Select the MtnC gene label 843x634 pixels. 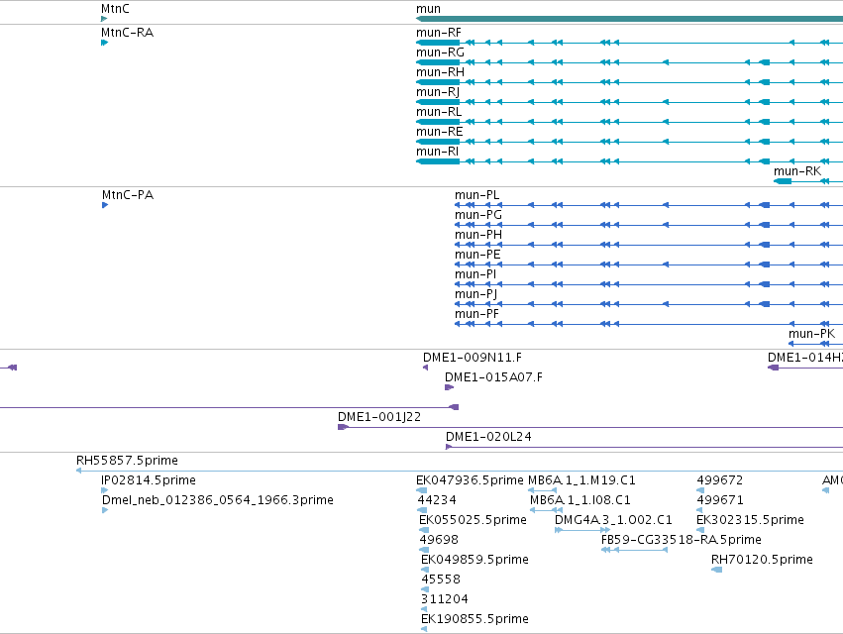(115, 9)
